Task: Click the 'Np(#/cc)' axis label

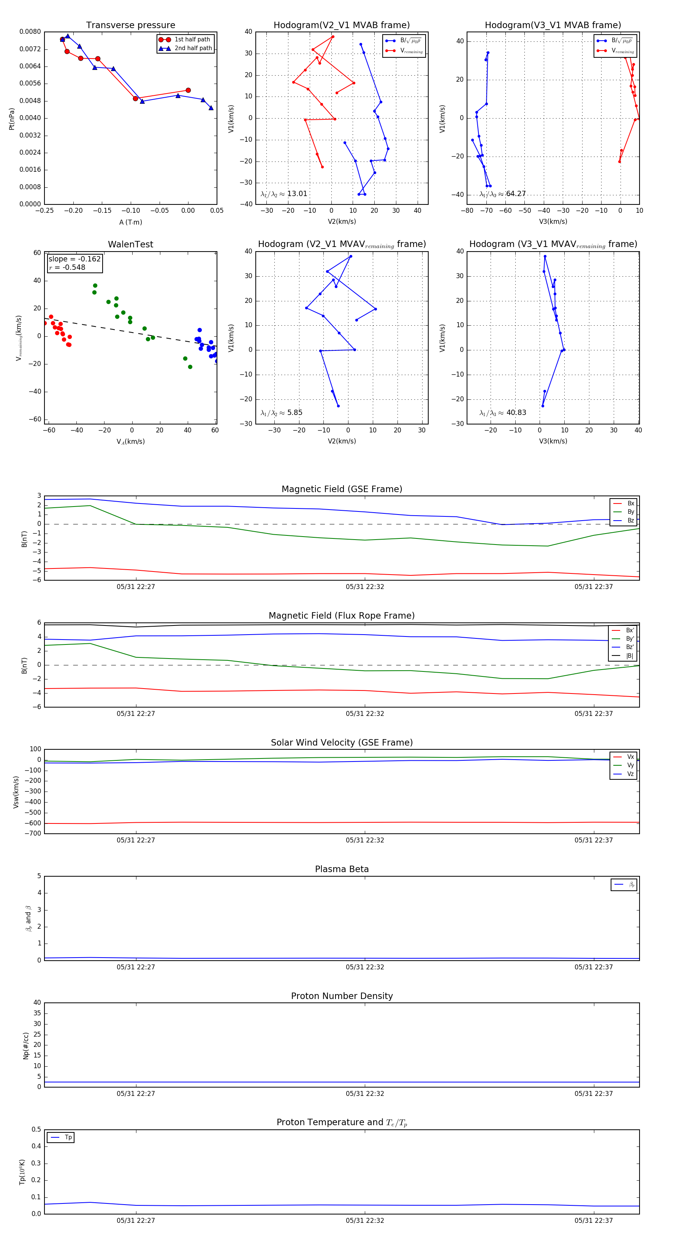Action: pyautogui.click(x=26, y=1046)
